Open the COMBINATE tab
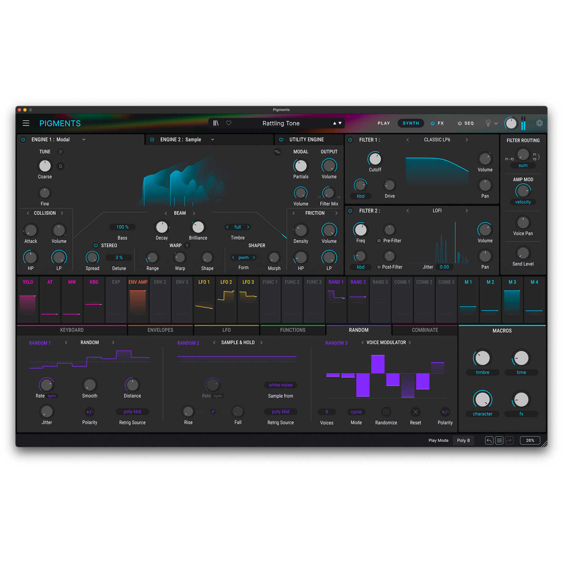 pyautogui.click(x=425, y=330)
